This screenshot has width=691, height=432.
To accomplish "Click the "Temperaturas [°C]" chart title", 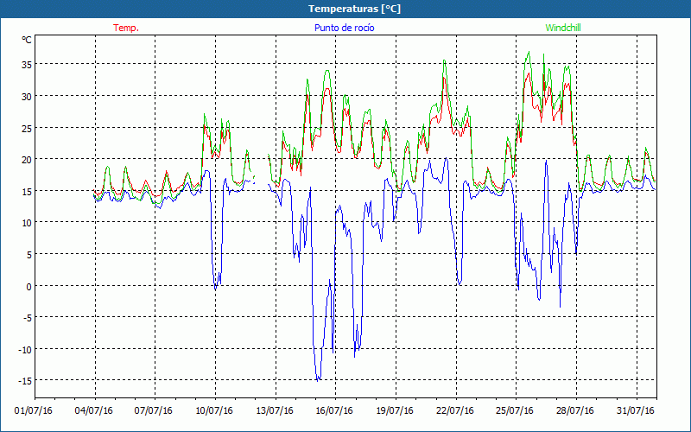I will pyautogui.click(x=354, y=9).
